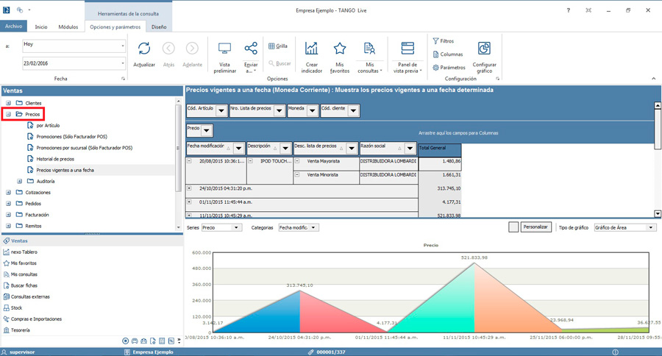Collapse the Precios folder node
Image resolution: width=662 pixels, height=356 pixels.
coord(8,114)
